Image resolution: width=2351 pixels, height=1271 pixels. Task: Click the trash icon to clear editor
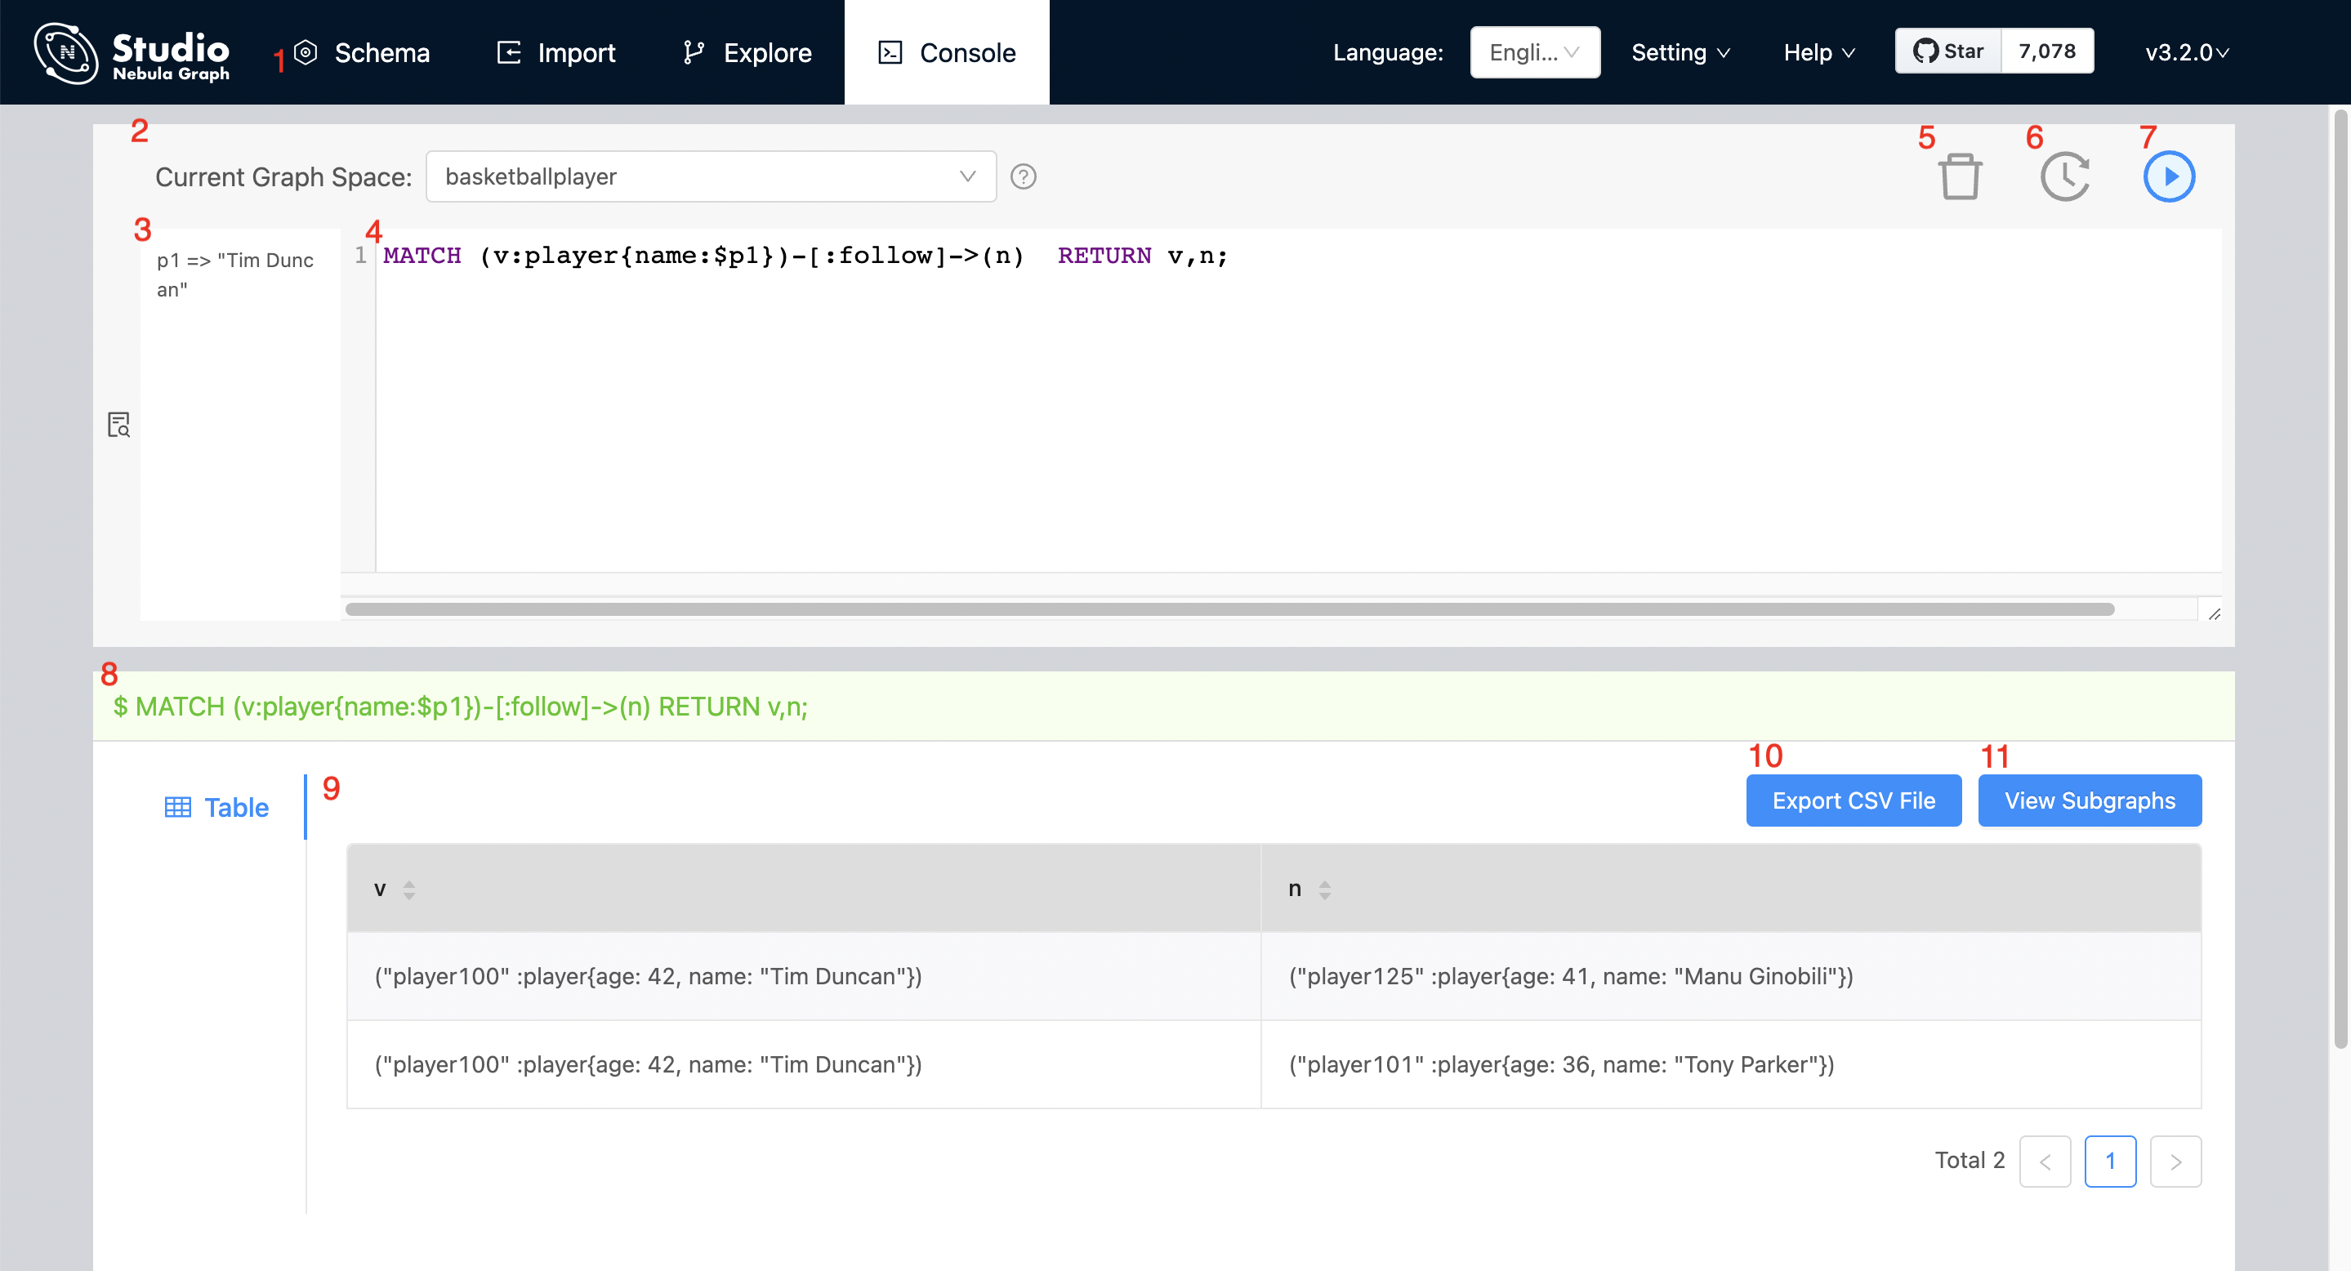click(1959, 177)
